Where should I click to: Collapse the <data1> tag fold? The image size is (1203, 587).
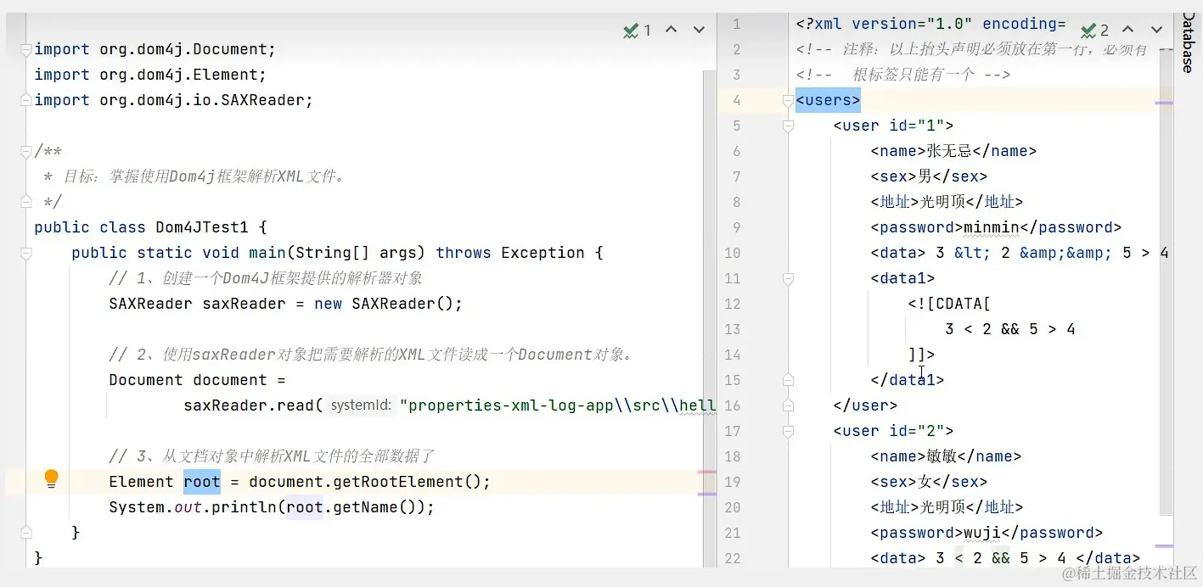click(788, 278)
